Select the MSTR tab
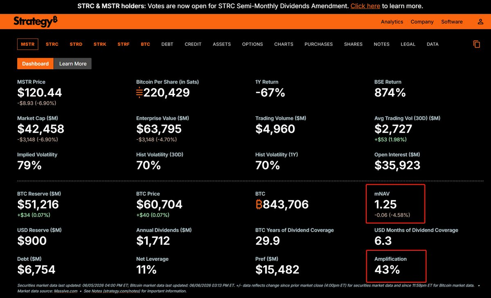 (28, 44)
